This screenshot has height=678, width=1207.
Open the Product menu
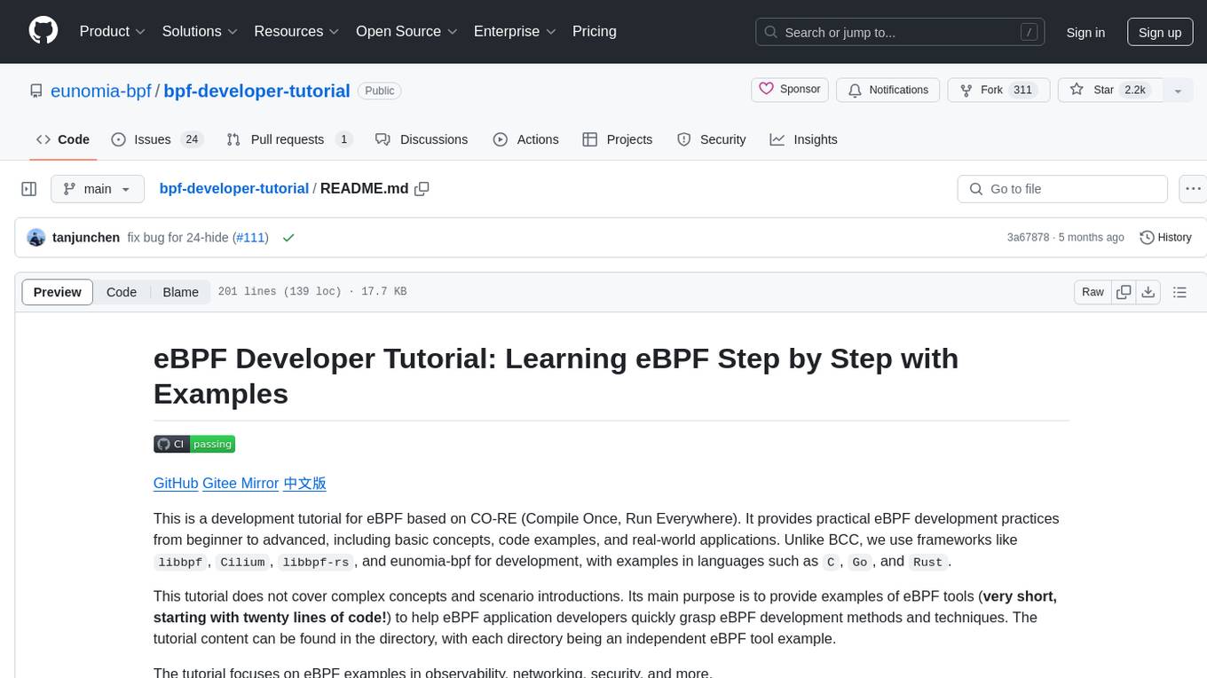113,31
